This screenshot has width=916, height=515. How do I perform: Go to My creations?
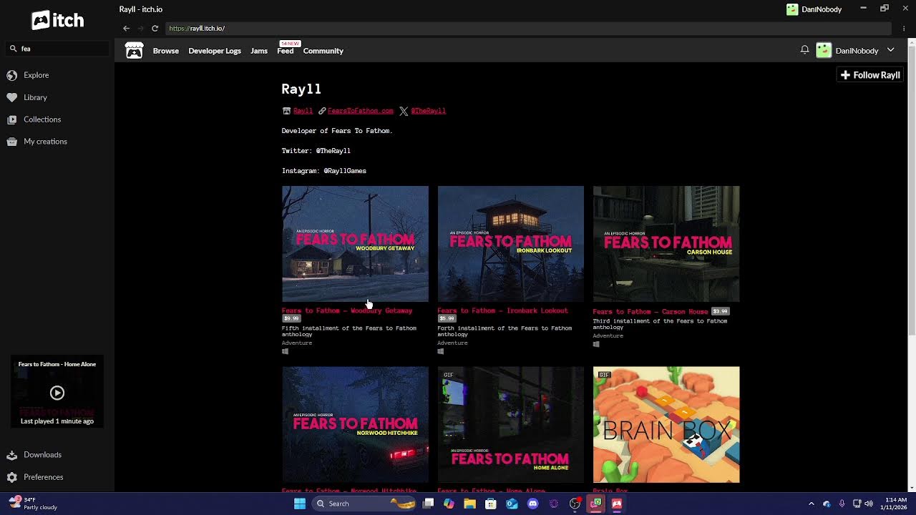tap(45, 142)
